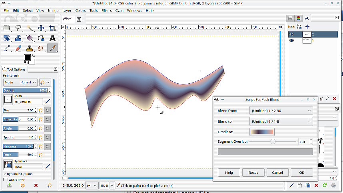Select the Paths tool

[x=41, y=38]
